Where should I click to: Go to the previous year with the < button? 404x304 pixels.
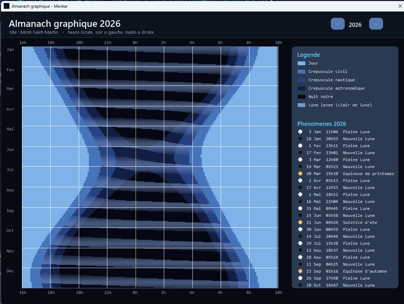tap(337, 24)
